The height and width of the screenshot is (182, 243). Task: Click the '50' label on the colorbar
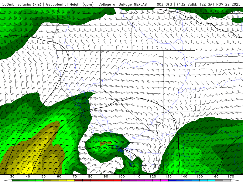click(43, 177)
